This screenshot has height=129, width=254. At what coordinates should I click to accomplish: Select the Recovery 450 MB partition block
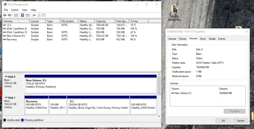point(37,105)
